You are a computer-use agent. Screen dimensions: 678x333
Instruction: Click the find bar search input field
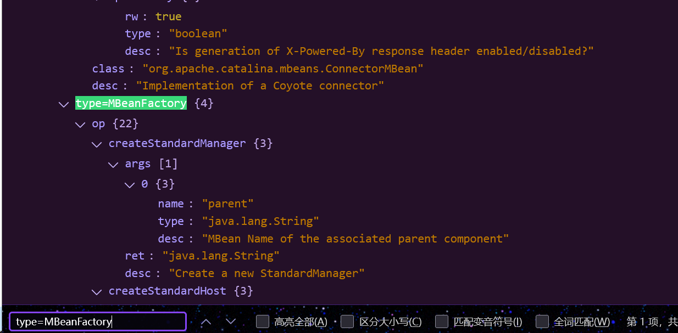[98, 322]
